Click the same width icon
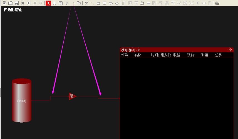Screen dimensions: 238x139 coord(204,3)
